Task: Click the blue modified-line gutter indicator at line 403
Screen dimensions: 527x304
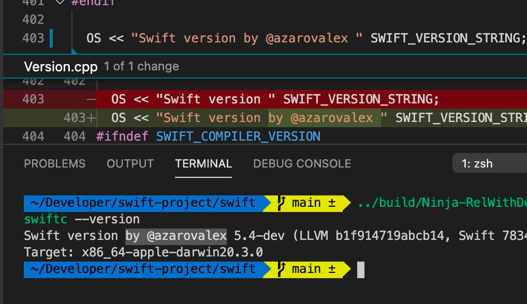Action: coord(51,38)
